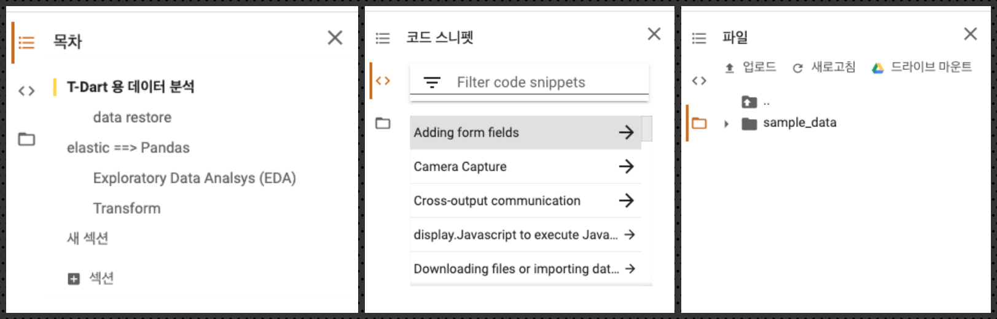Open code snippets icon in 파일 panel

pyautogui.click(x=699, y=81)
